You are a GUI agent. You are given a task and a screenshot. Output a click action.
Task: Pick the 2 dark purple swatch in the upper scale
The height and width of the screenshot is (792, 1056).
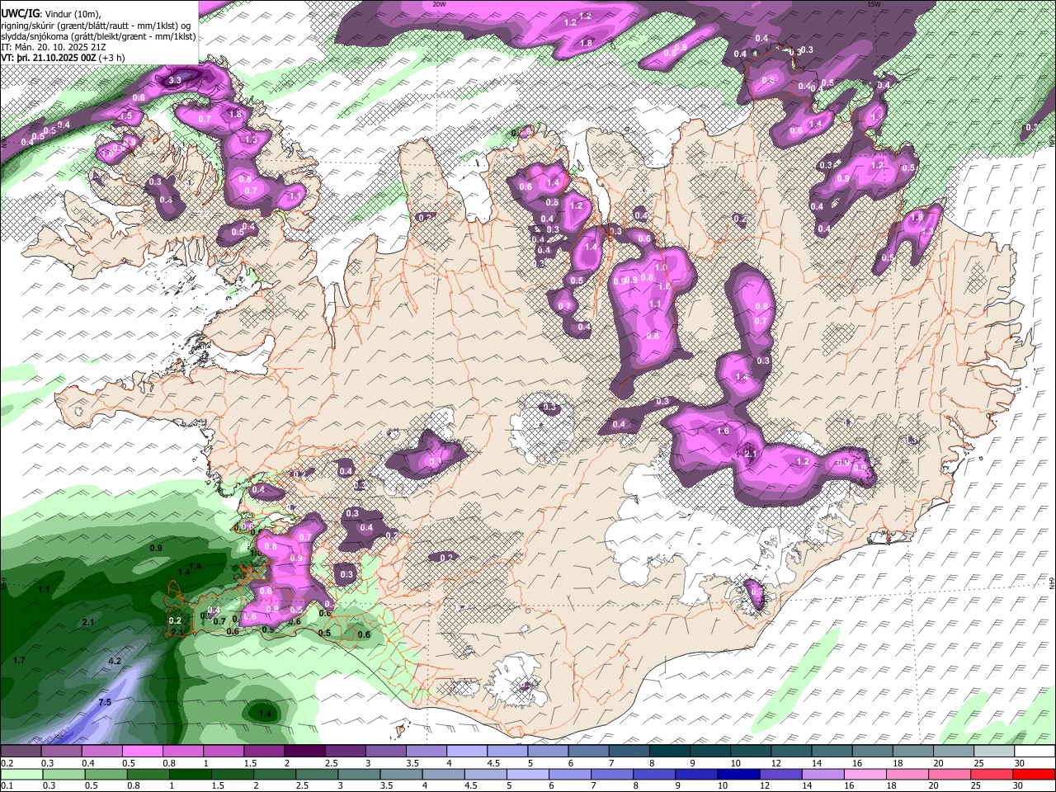pyautogui.click(x=304, y=752)
